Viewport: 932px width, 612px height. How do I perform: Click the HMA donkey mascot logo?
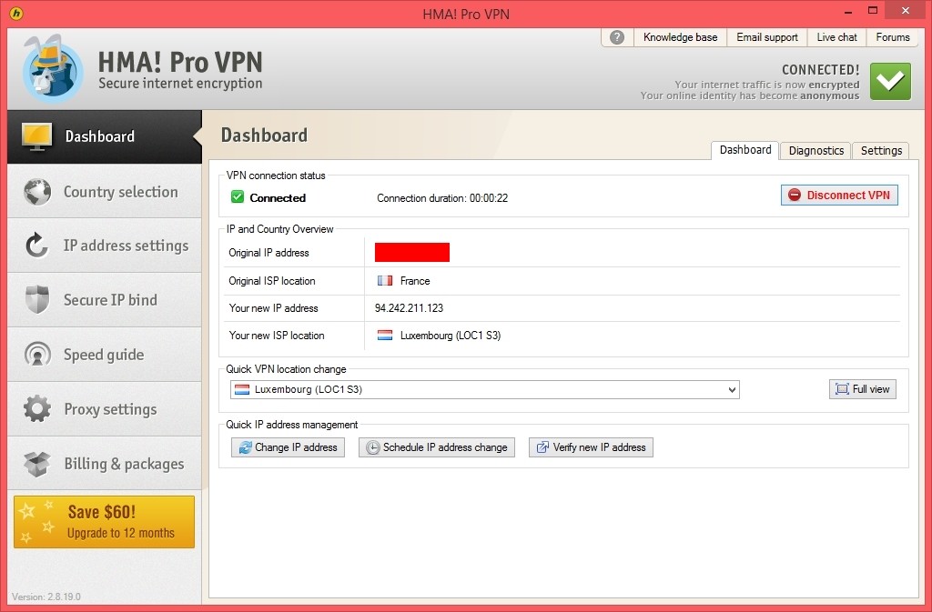pos(52,69)
